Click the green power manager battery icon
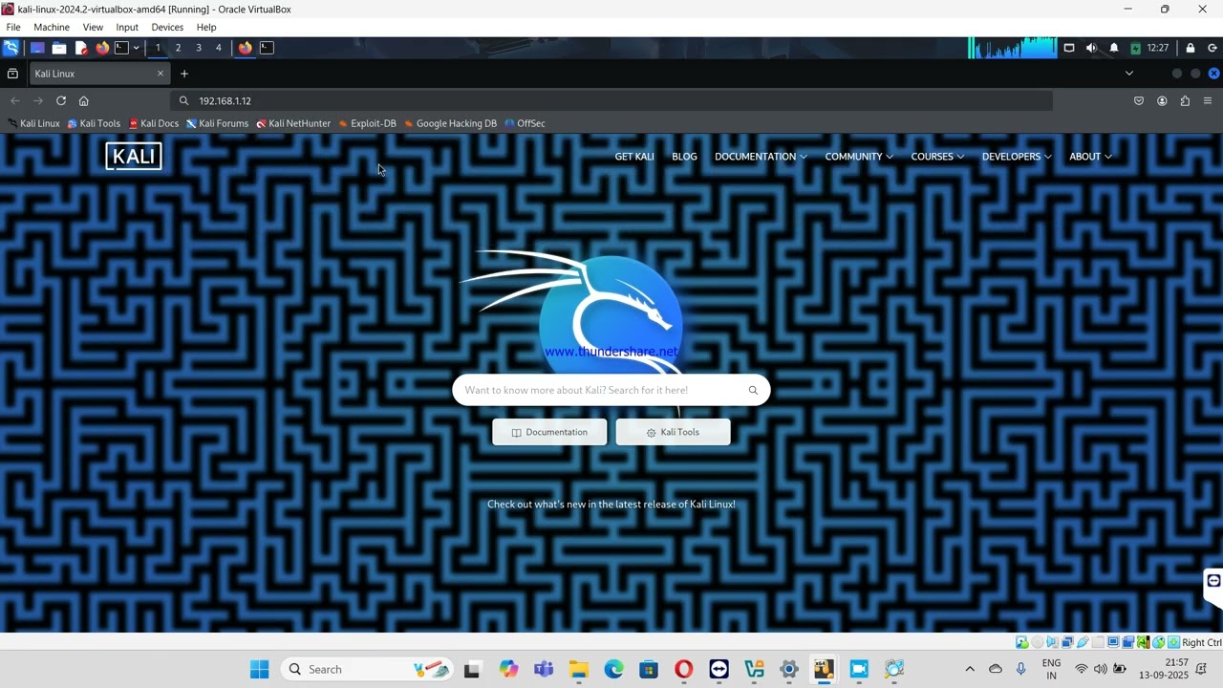Image resolution: width=1223 pixels, height=688 pixels. [x=1135, y=48]
